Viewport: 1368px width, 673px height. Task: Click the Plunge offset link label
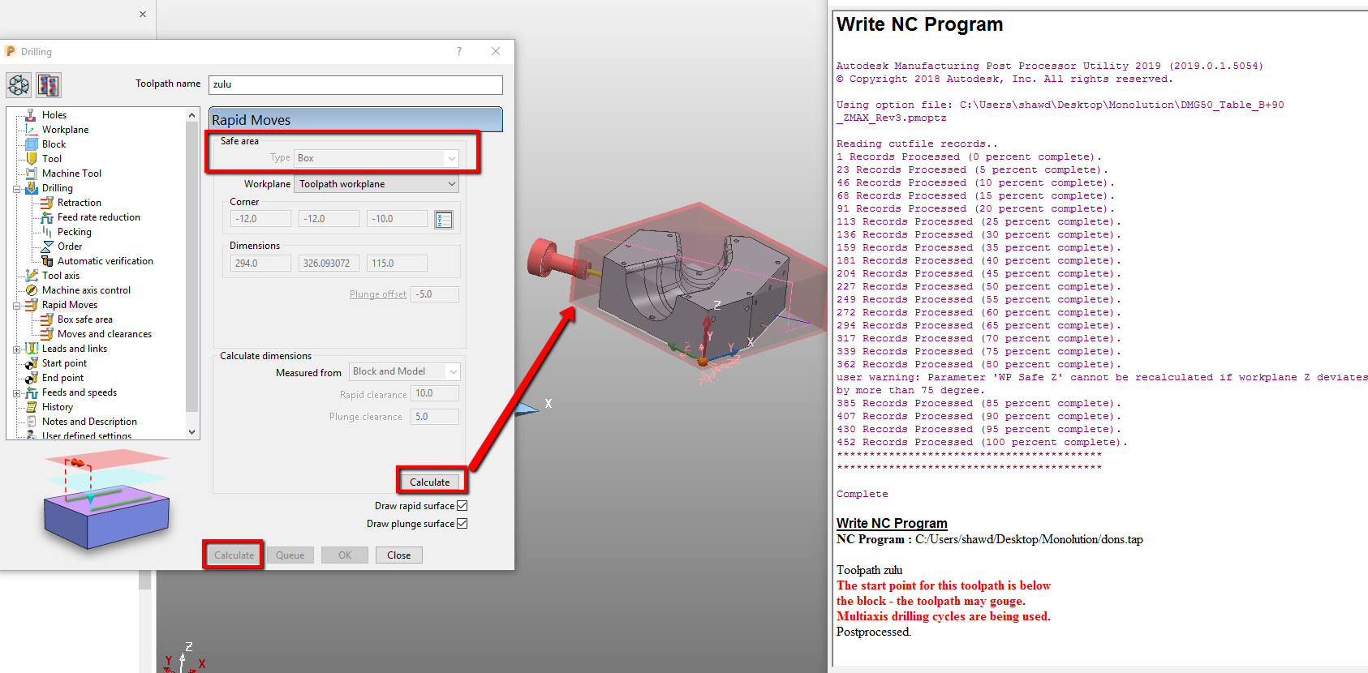(378, 294)
